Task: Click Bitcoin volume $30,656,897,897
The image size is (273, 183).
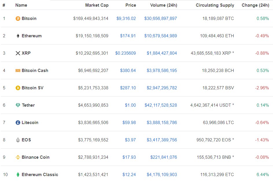Action: pyautogui.click(x=160, y=19)
